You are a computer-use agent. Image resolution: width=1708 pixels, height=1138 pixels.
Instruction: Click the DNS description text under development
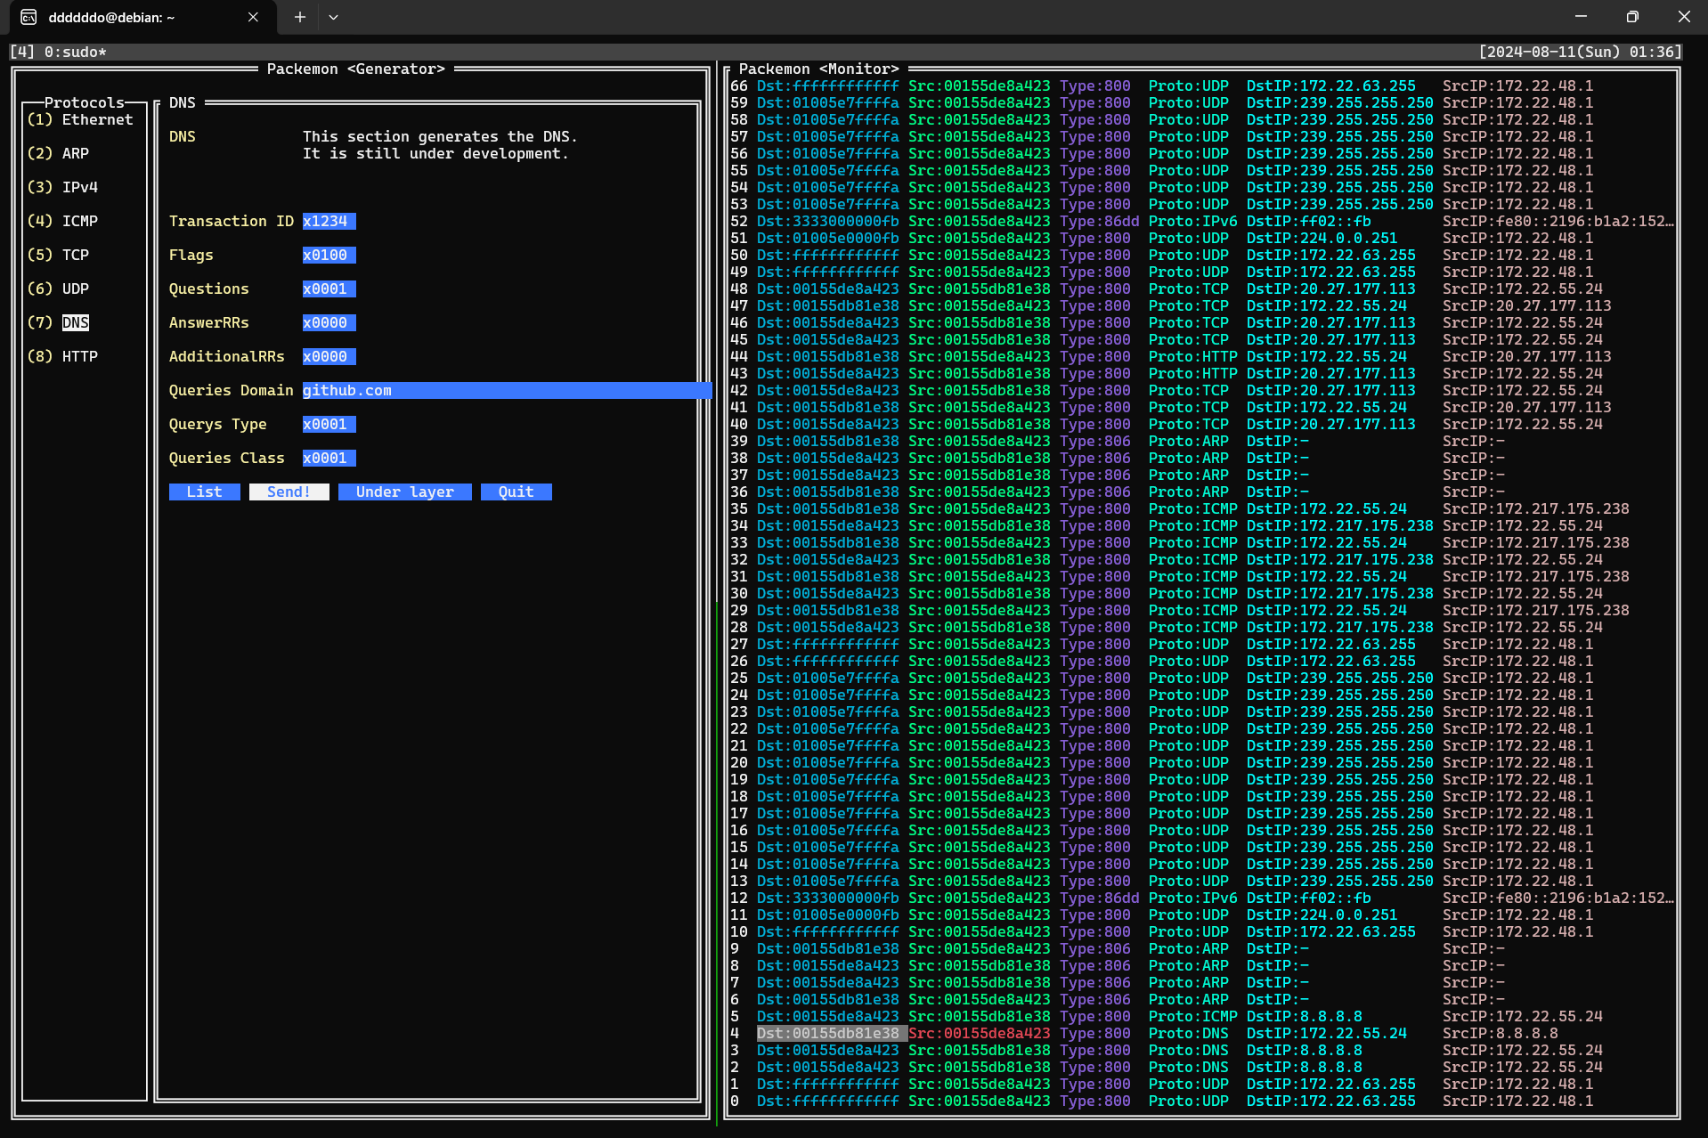coord(441,145)
